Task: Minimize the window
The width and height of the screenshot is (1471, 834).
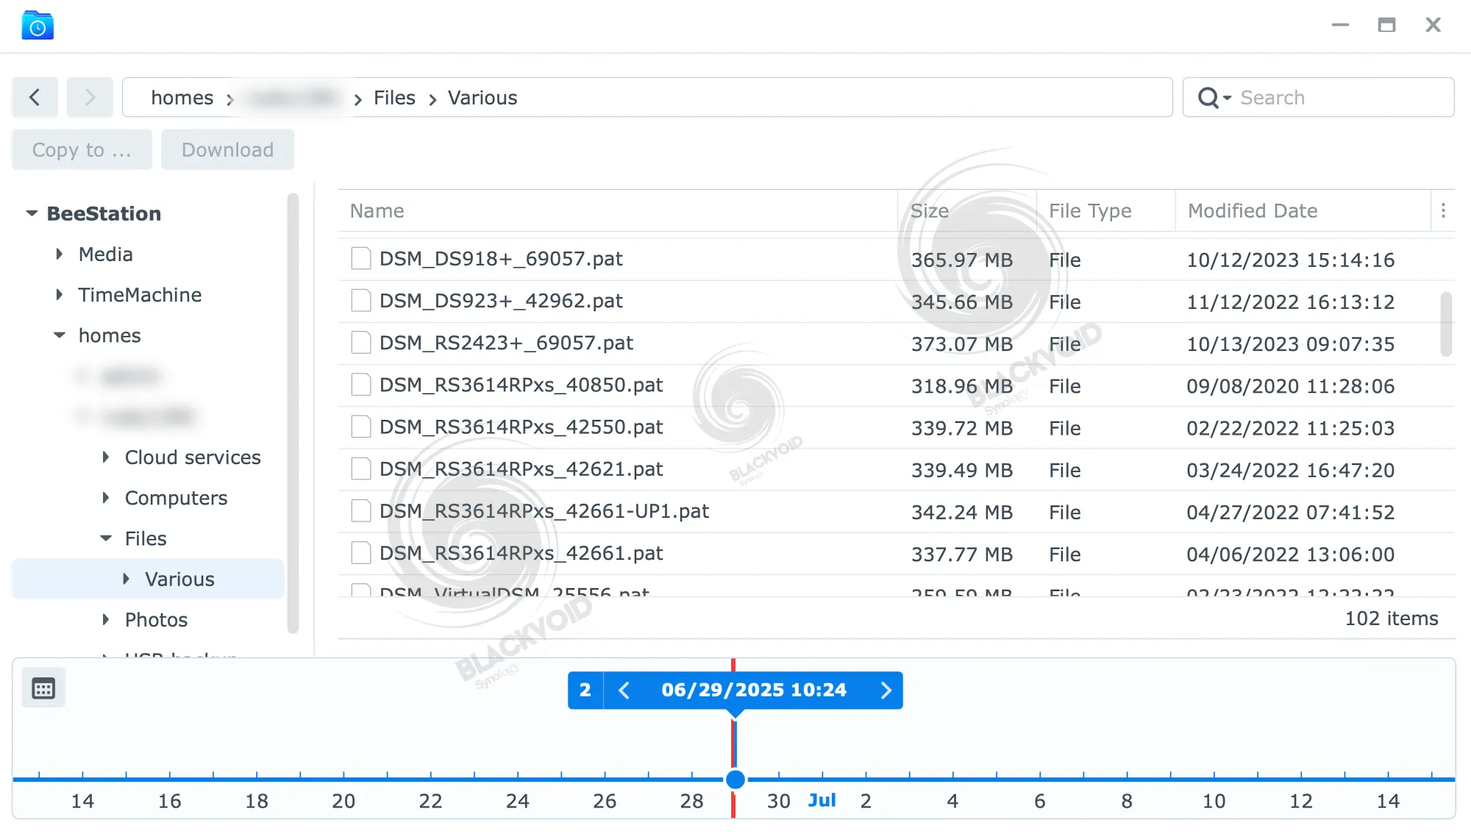Action: 1340,25
